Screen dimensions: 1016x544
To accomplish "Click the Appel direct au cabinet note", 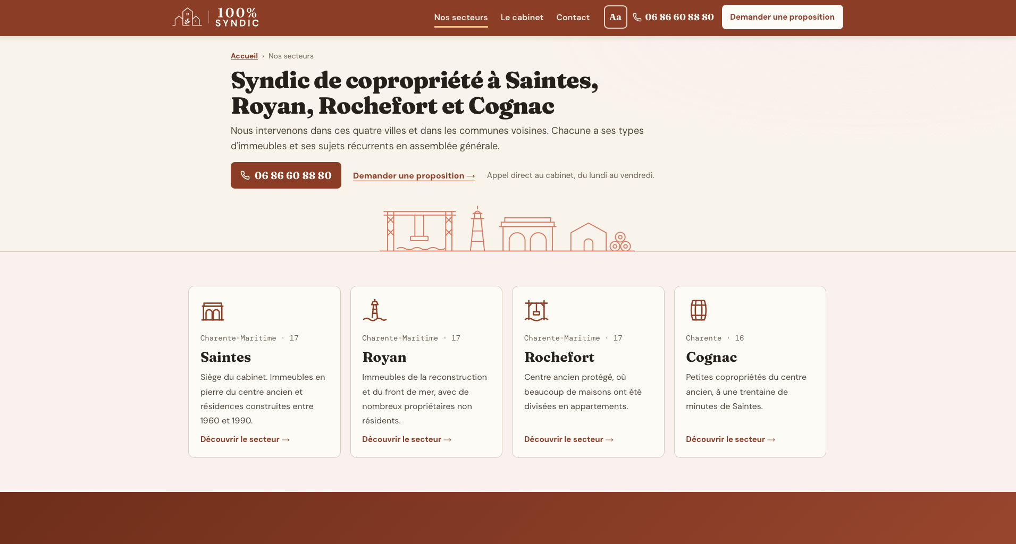I will pos(570,175).
